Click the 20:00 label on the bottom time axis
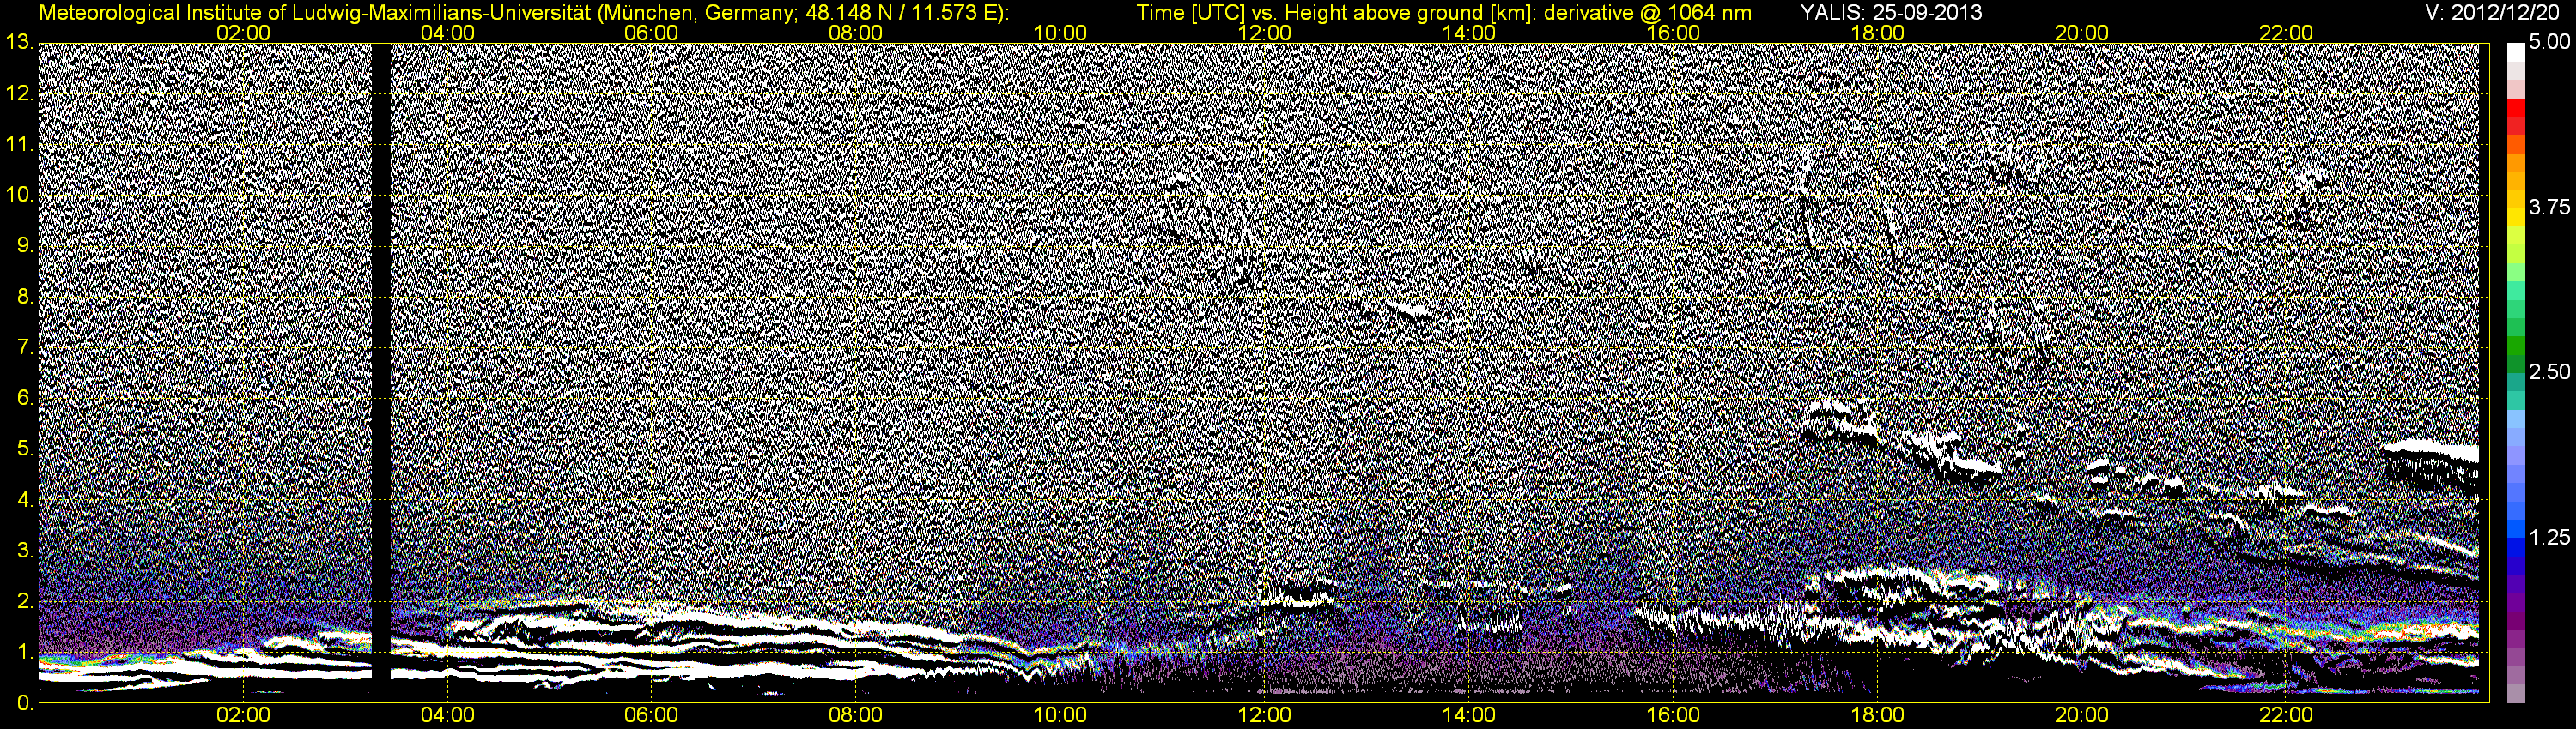The image size is (2576, 729). tap(2082, 715)
